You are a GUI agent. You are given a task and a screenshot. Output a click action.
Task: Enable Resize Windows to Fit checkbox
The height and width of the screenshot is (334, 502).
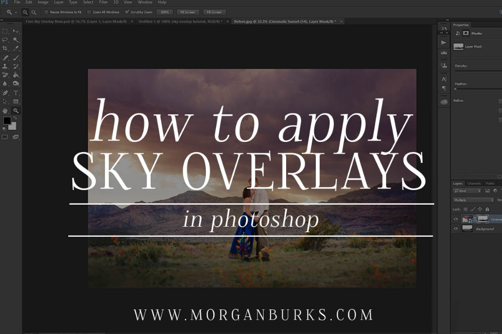[46, 12]
